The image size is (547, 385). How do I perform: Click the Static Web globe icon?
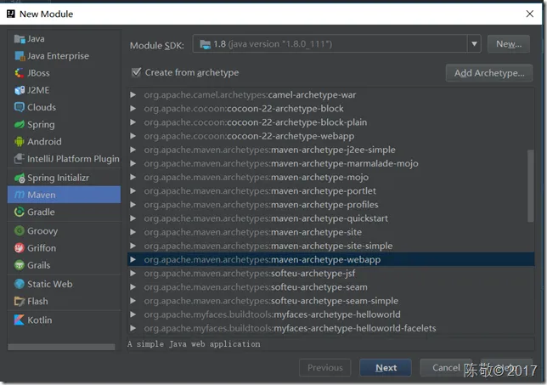20,284
